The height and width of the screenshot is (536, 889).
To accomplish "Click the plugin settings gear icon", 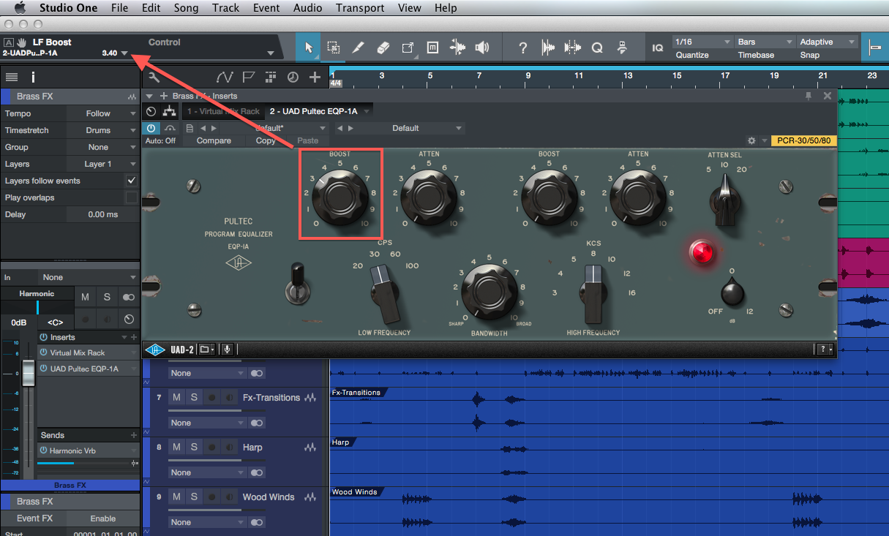I will click(x=751, y=140).
